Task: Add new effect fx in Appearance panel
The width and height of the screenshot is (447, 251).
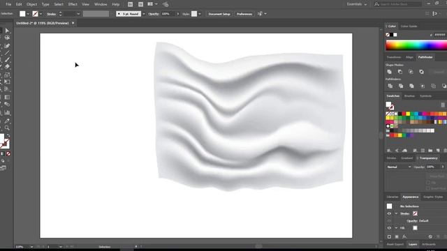Action: click(404, 236)
